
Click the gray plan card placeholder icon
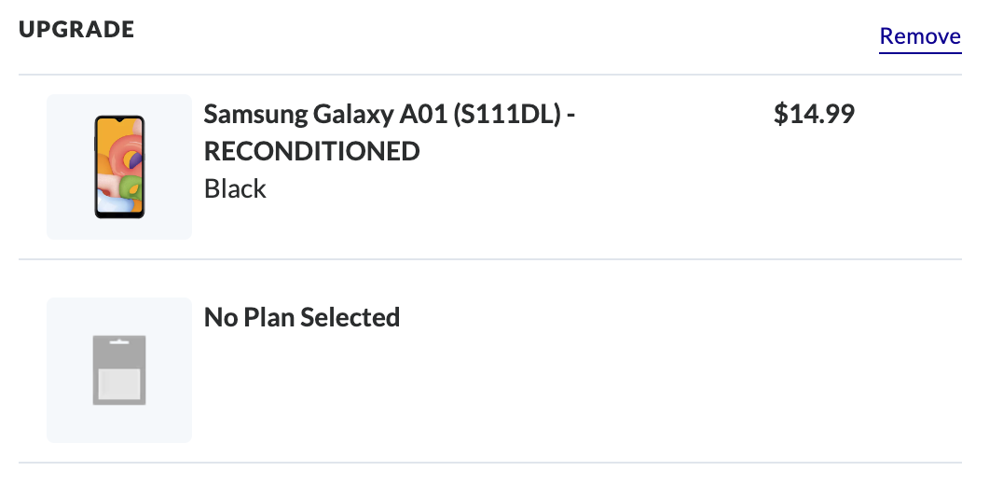pyautogui.click(x=118, y=370)
